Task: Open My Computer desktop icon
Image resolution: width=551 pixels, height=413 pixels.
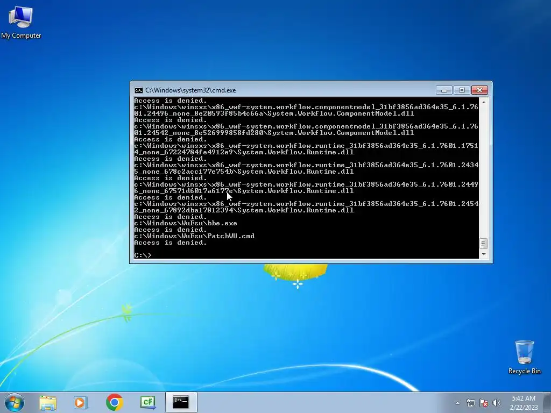Action: (x=21, y=23)
